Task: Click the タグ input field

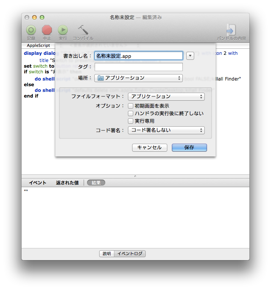Action: (x=139, y=67)
